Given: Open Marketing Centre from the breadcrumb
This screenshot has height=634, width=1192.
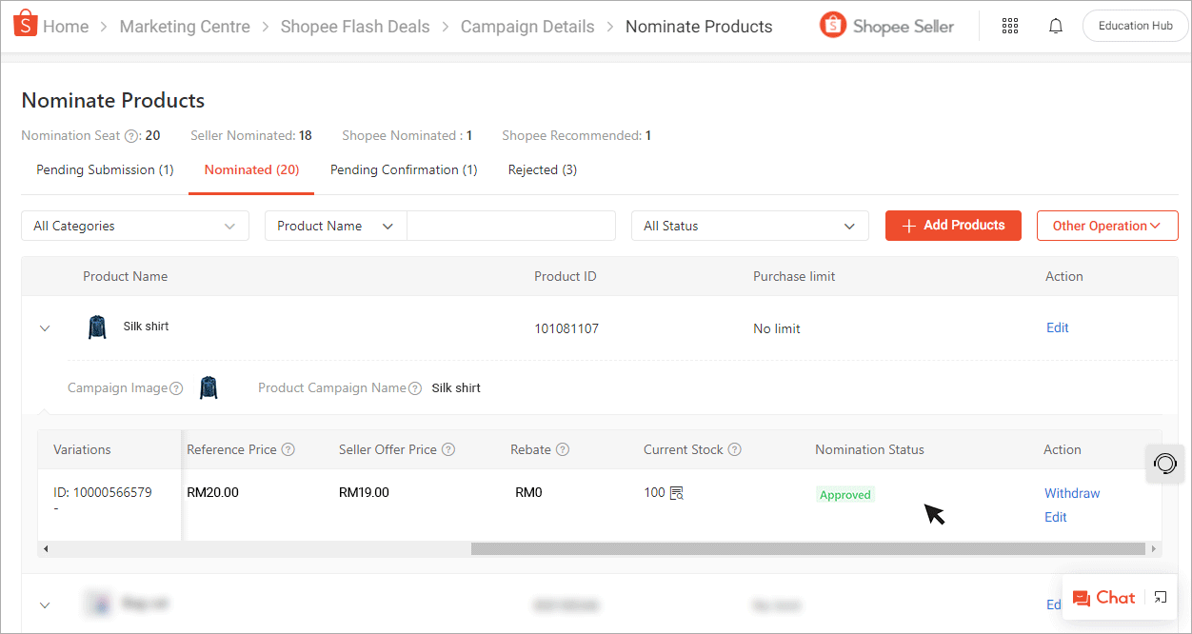Looking at the screenshot, I should [185, 26].
